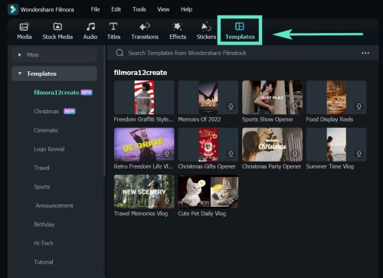Select the Logo Reveal category

click(49, 149)
